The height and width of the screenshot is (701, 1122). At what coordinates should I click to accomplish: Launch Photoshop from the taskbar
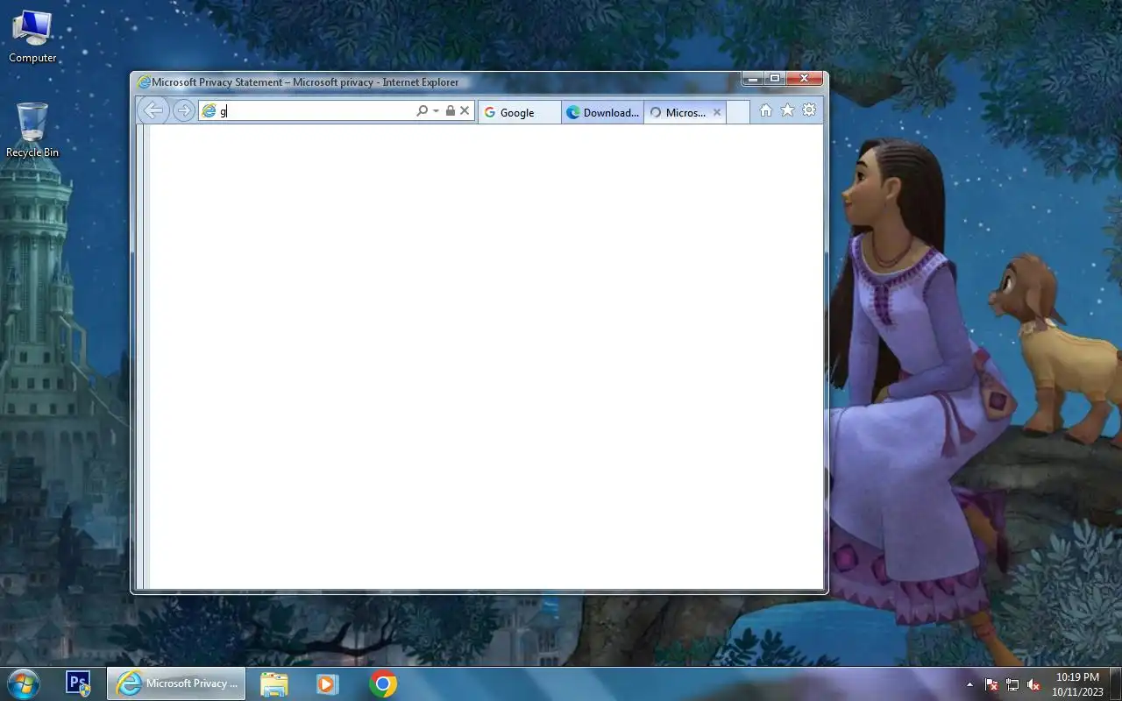point(79,683)
